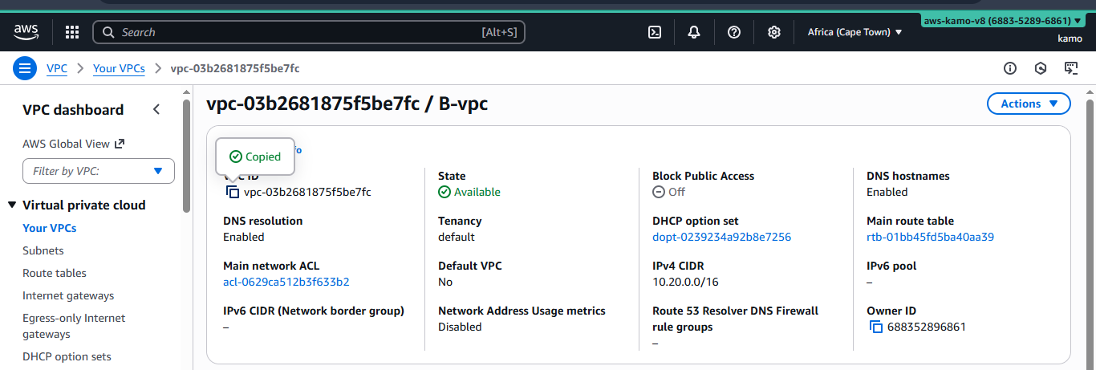Open the Filter by VPC dropdown
The height and width of the screenshot is (370, 1096).
point(99,171)
